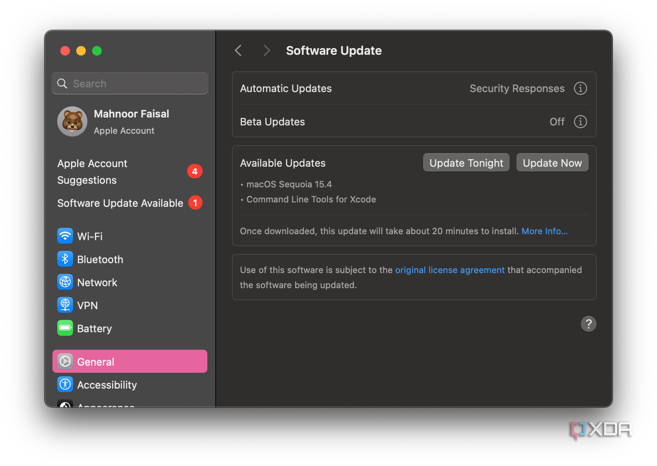Go back with the left chevron
The image size is (657, 466).
[239, 51]
